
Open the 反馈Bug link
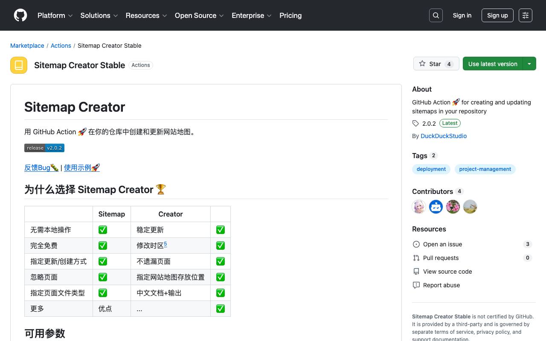(x=41, y=168)
